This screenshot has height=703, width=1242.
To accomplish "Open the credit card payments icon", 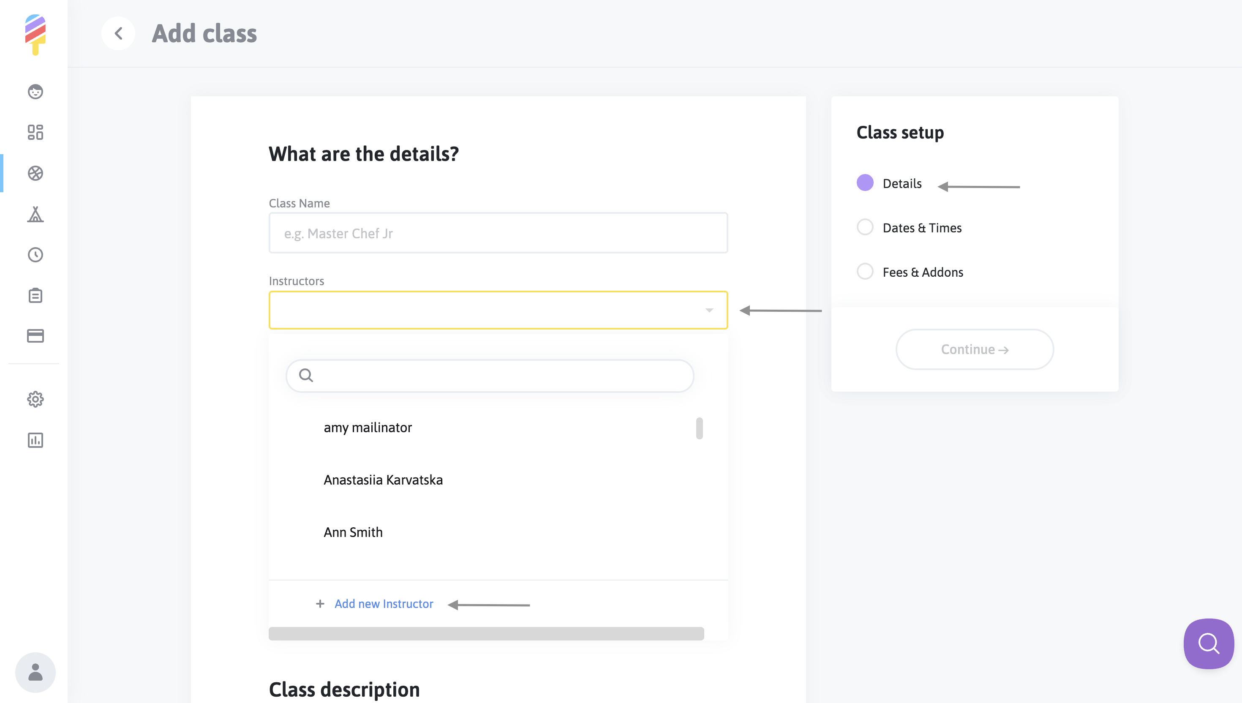I will 35,335.
